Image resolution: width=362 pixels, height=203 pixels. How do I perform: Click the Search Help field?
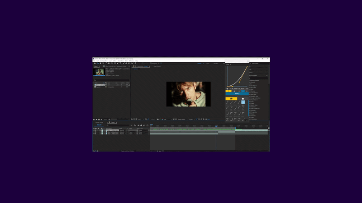tap(259, 63)
